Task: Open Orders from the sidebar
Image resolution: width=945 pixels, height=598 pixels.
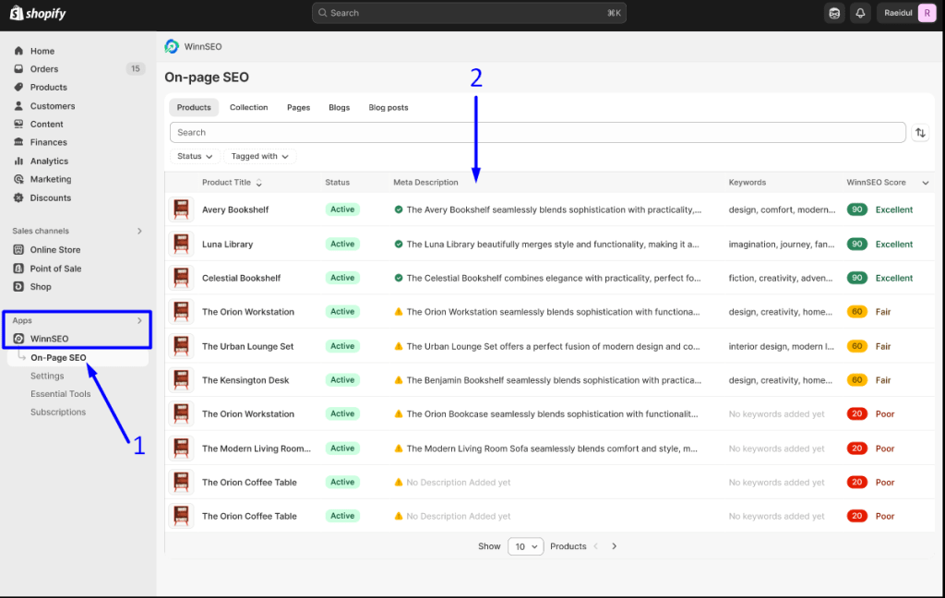Action: point(44,68)
